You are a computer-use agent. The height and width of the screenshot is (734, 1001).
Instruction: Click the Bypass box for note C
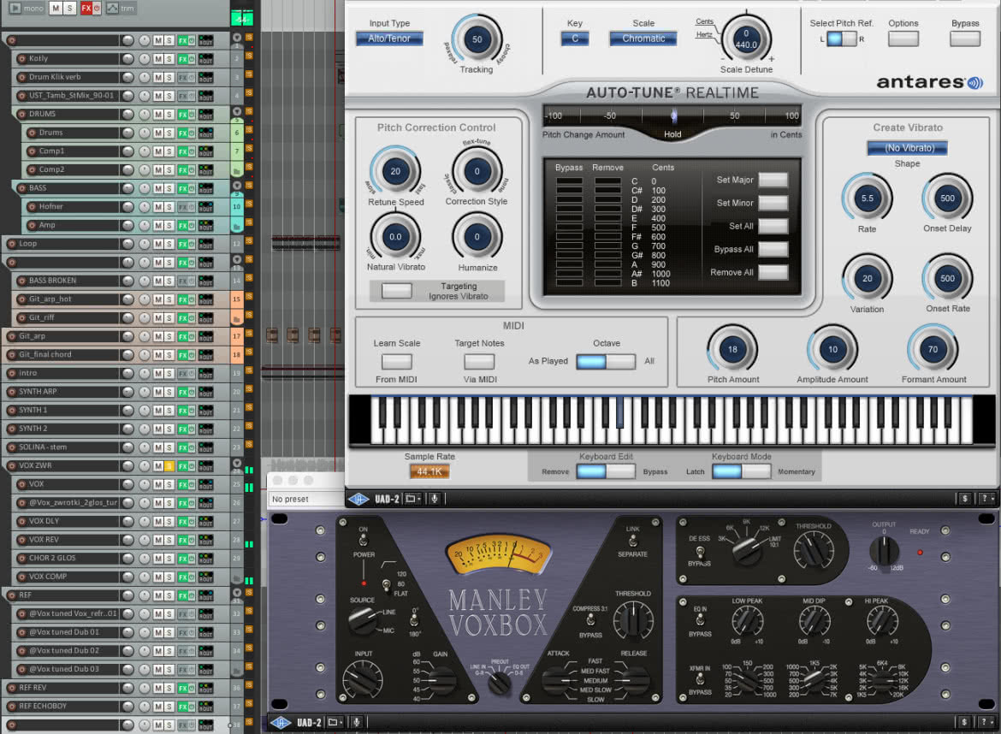(569, 181)
